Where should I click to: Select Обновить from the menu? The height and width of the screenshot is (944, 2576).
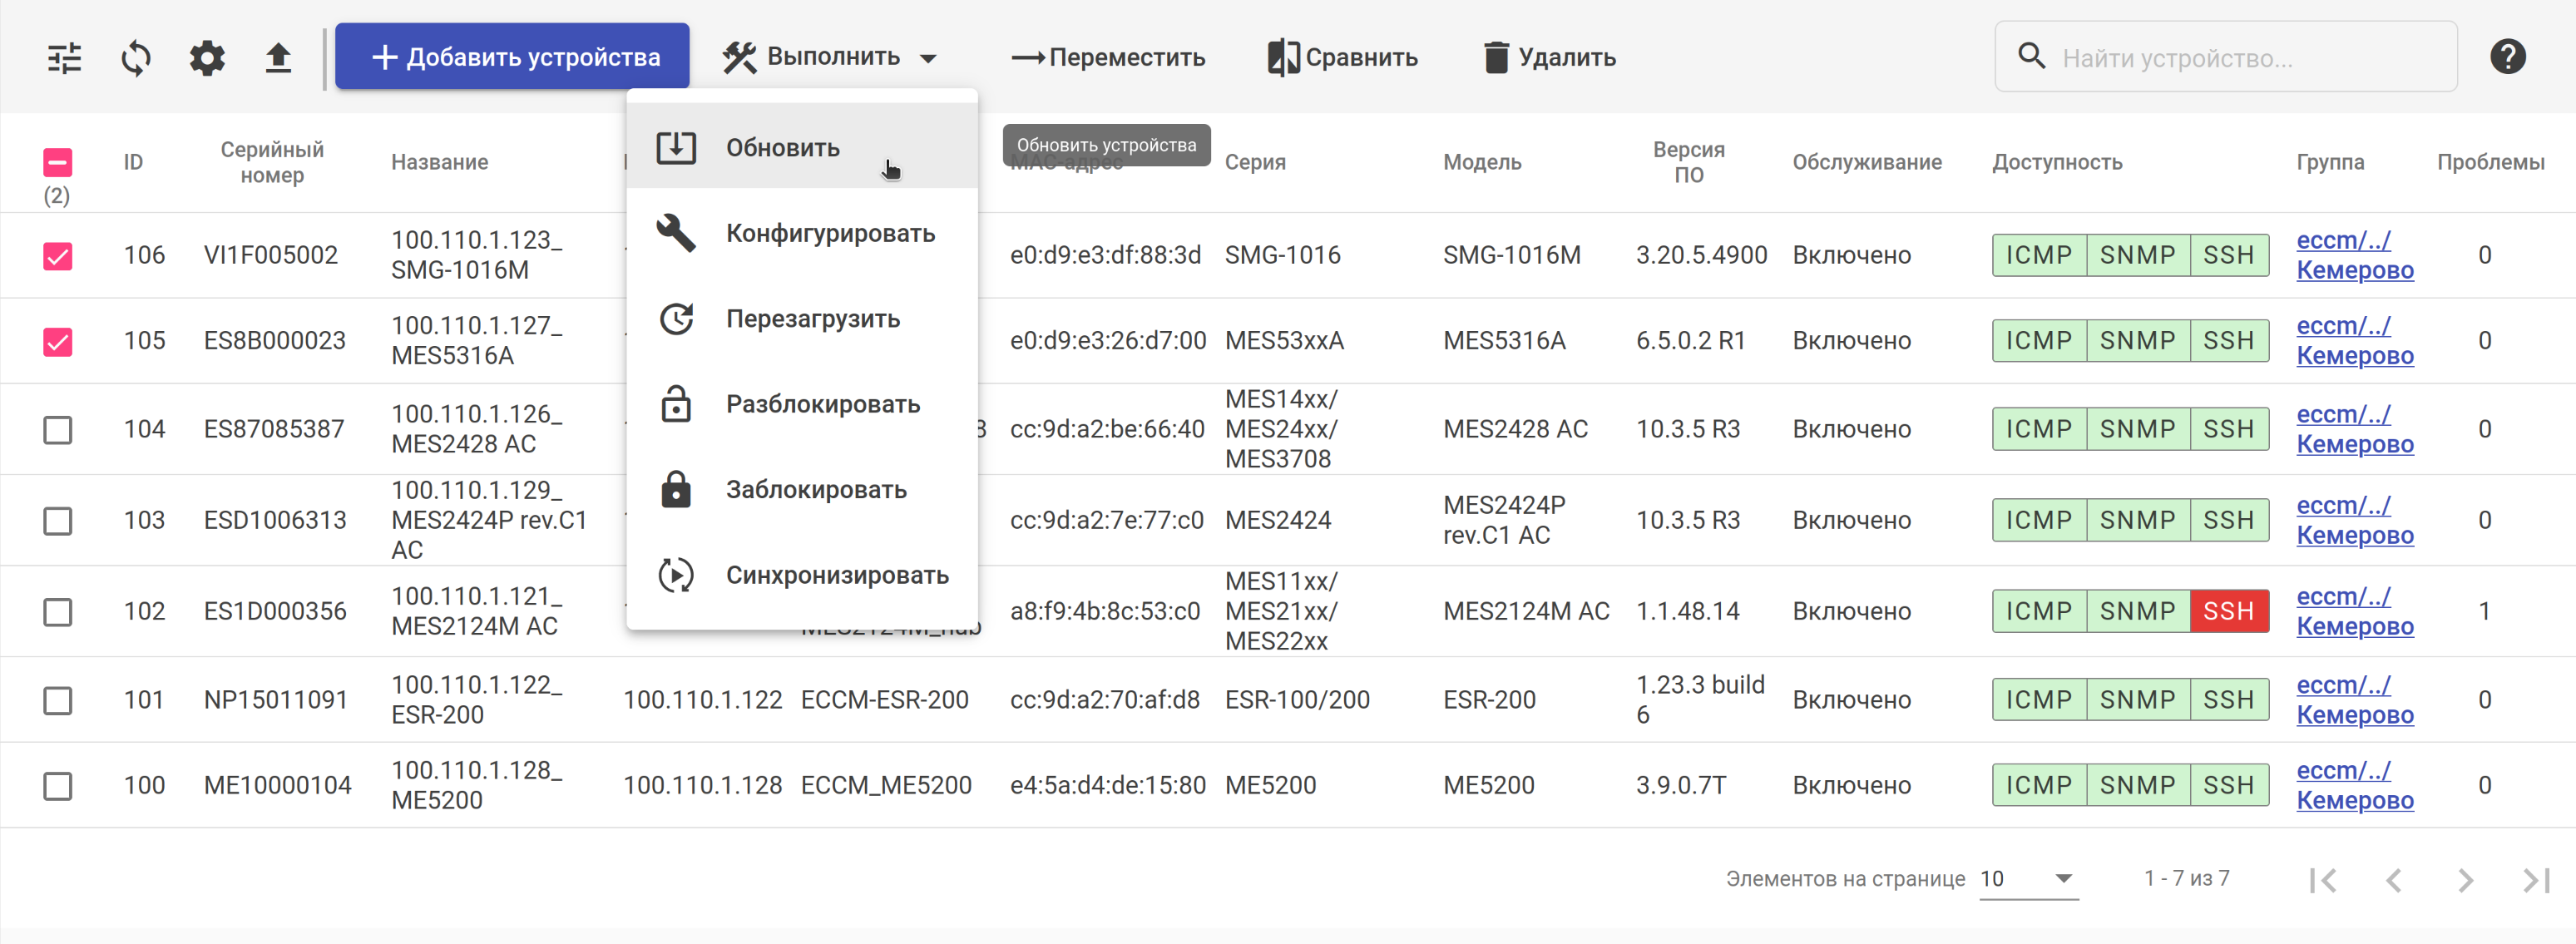coord(782,148)
